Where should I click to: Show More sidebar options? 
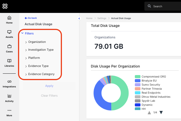[x=9, y=113]
